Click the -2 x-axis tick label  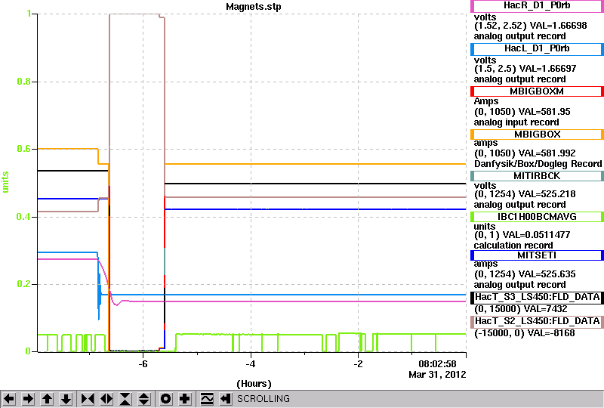(358, 364)
